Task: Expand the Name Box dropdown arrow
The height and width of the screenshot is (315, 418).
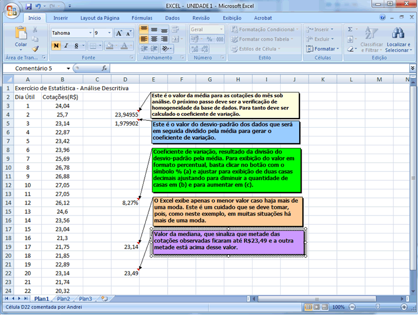Action: tap(68, 69)
